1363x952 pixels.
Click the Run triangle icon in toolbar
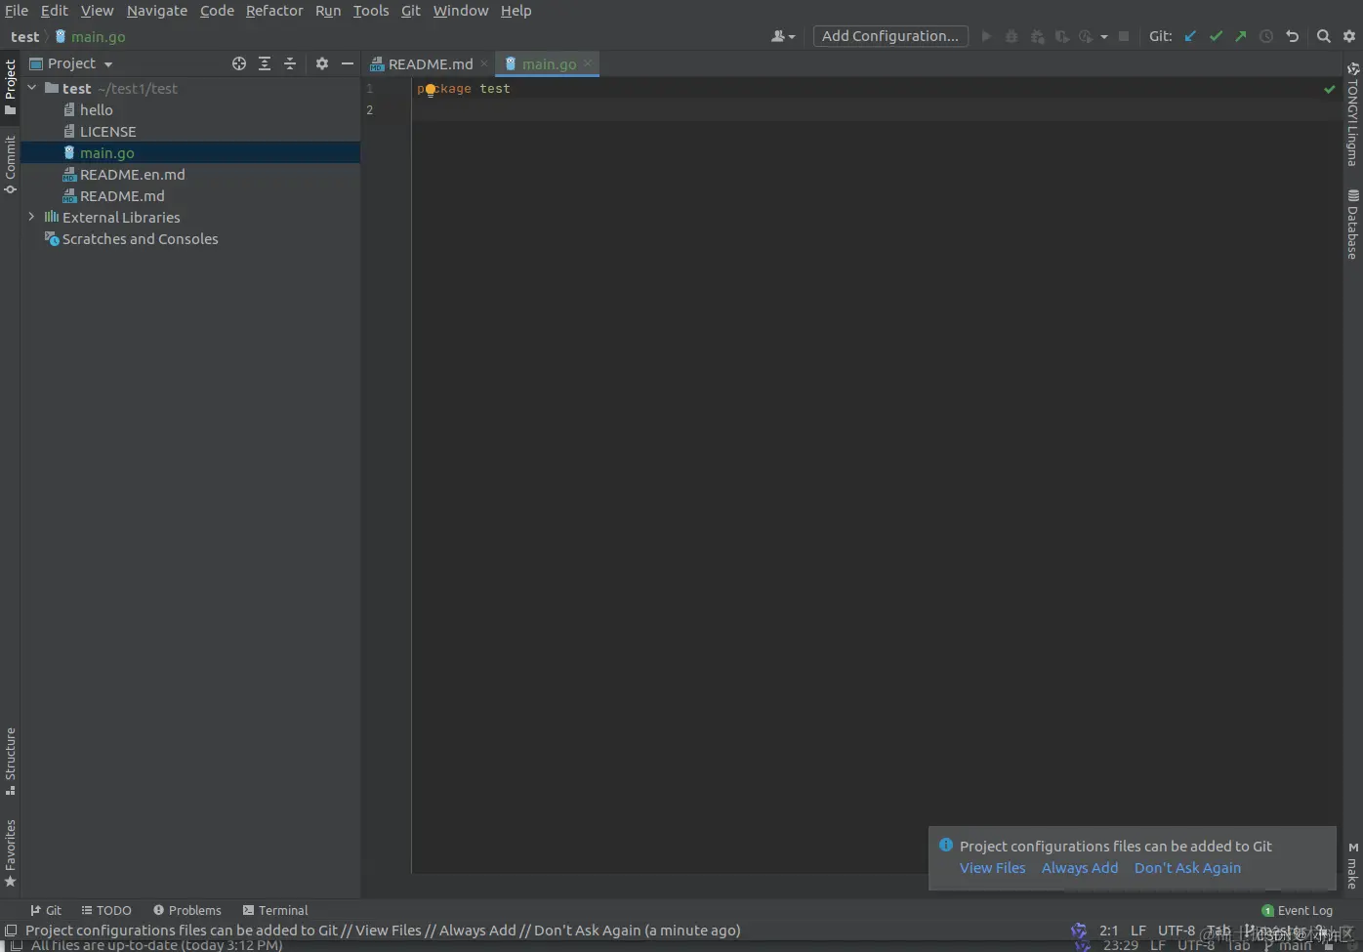(986, 36)
